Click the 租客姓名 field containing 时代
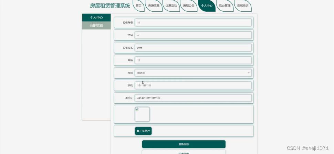Image resolution: width=334 pixels, height=154 pixels. click(193, 48)
